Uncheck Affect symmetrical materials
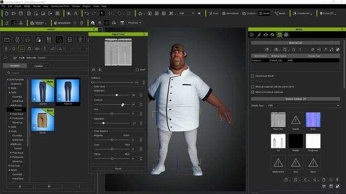 pos(252,92)
